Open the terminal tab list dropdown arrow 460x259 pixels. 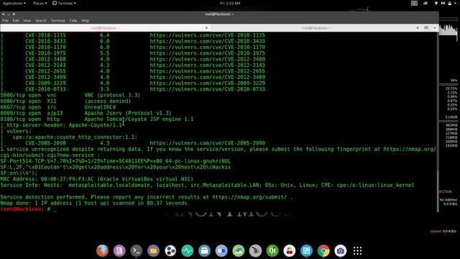pyautogui.click(x=435, y=28)
